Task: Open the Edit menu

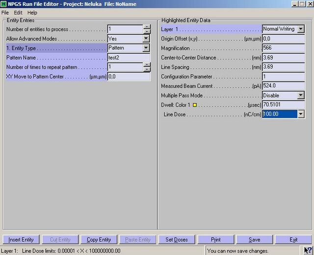Action: (x=18, y=12)
